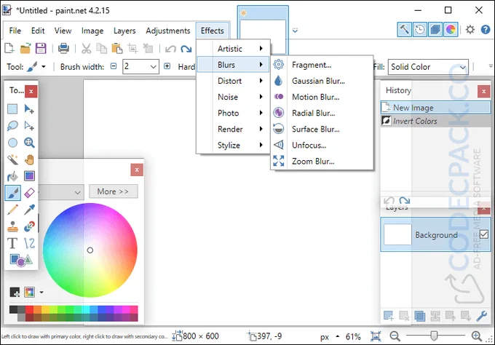Image resolution: width=495 pixels, height=345 pixels.
Task: Select the Recolor tool
Action: 29,226
